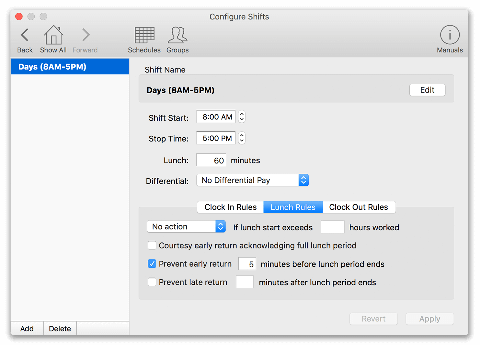Open the Schedules grid icon
This screenshot has width=480, height=345.
tap(144, 35)
